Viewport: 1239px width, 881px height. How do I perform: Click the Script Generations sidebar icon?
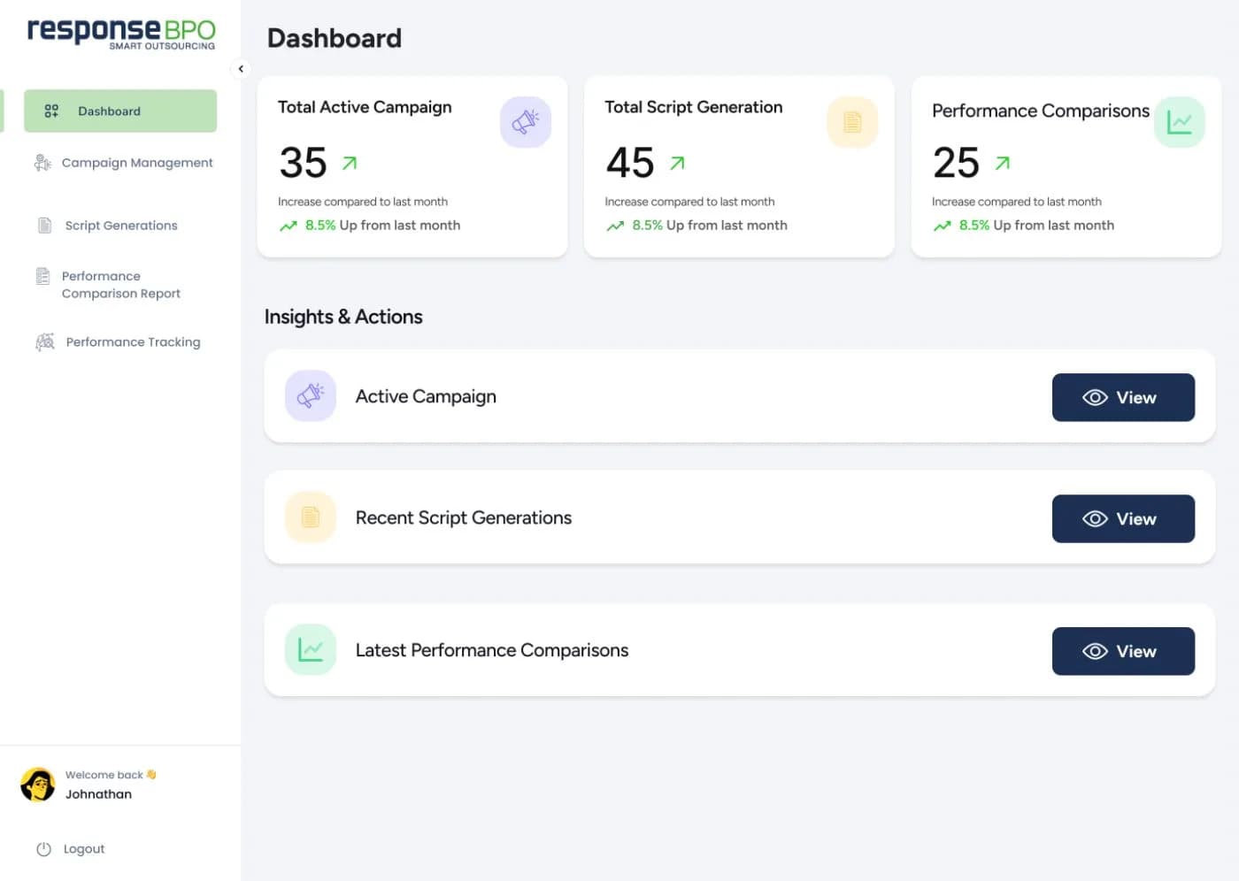tap(44, 226)
